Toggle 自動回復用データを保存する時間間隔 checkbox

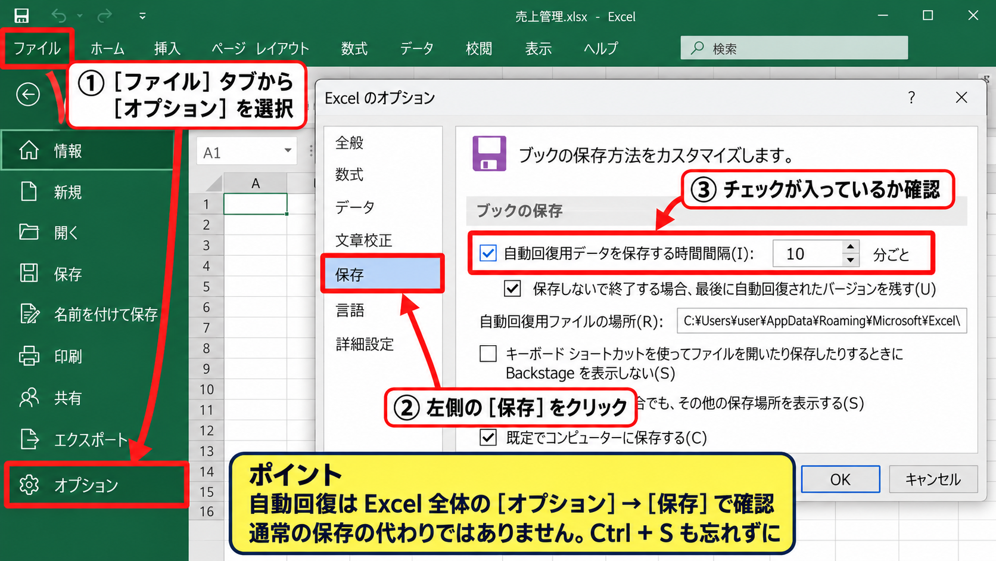[488, 253]
